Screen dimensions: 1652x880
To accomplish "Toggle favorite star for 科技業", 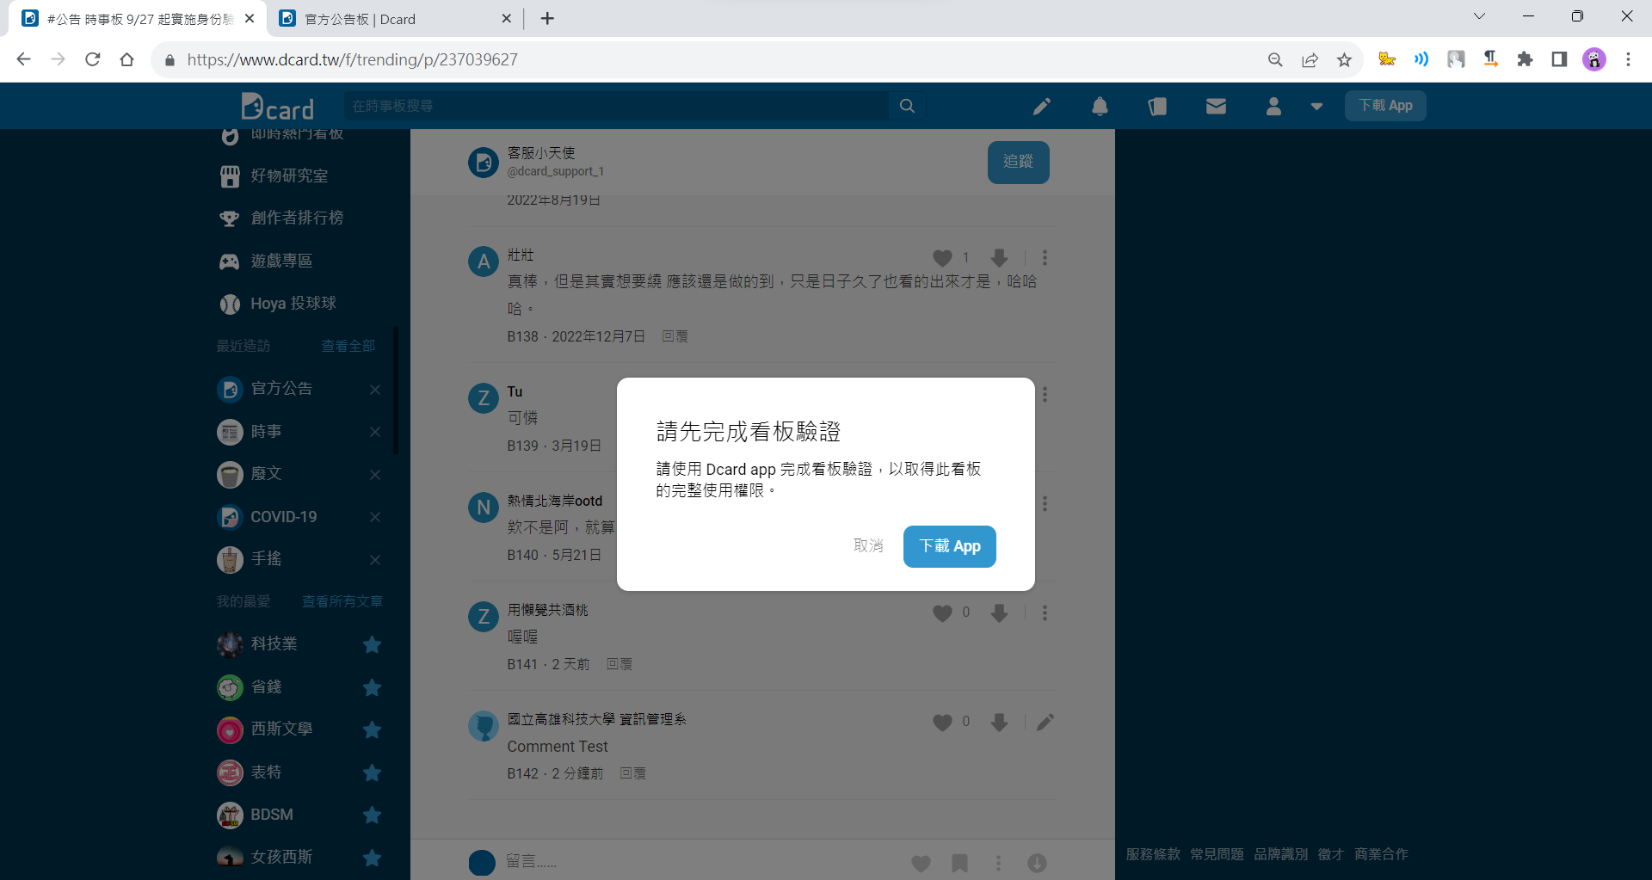I will [372, 644].
